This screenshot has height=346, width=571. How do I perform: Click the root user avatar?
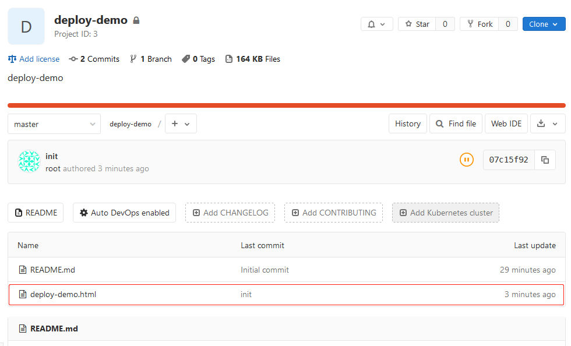pyautogui.click(x=29, y=161)
